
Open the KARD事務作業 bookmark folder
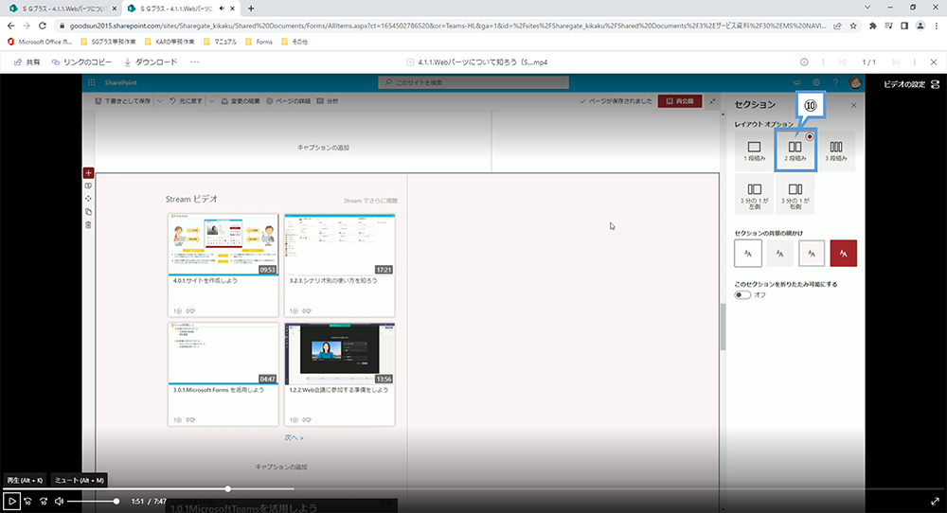coord(170,42)
